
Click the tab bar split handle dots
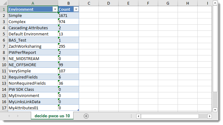tap(132, 116)
